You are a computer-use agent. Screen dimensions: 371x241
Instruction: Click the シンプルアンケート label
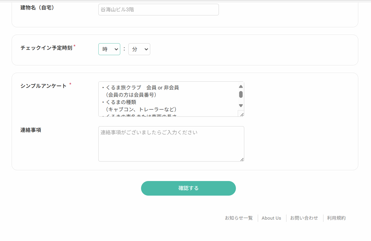pyautogui.click(x=43, y=86)
